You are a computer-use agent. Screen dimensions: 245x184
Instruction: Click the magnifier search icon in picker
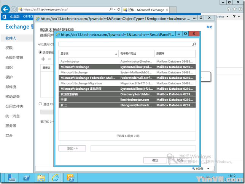(x=194, y=44)
